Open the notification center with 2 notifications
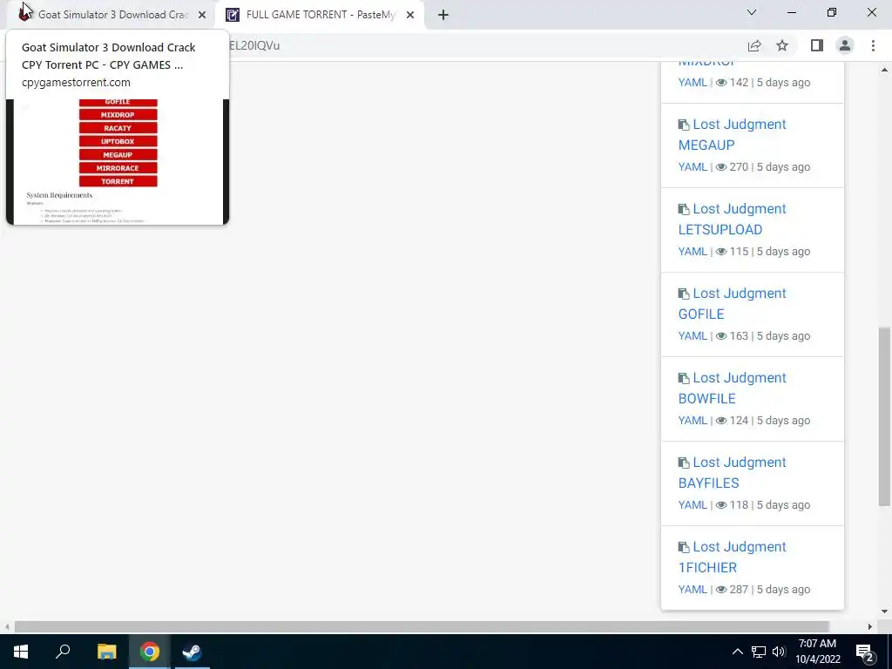892x669 pixels. (865, 652)
